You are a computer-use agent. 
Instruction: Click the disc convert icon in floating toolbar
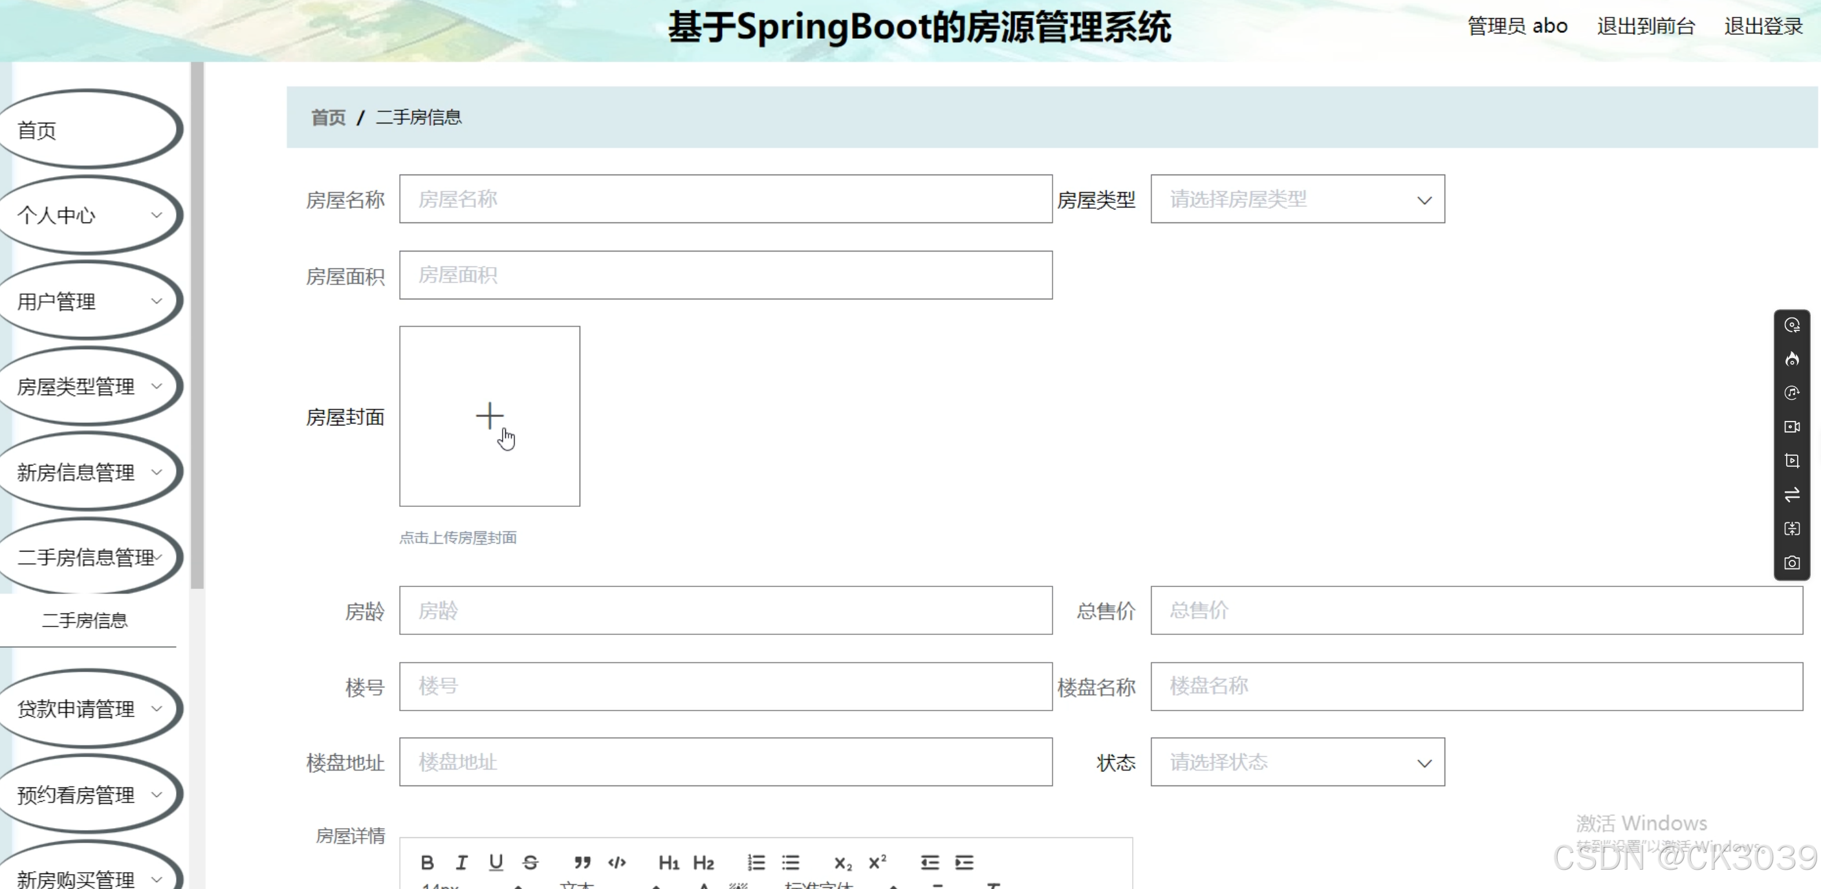pos(1792,325)
